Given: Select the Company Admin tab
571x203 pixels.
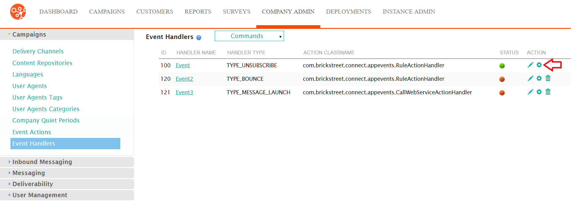Looking at the screenshot, I should tap(288, 12).
